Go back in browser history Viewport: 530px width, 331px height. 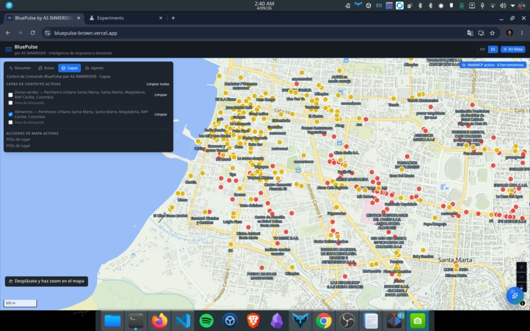click(8, 33)
